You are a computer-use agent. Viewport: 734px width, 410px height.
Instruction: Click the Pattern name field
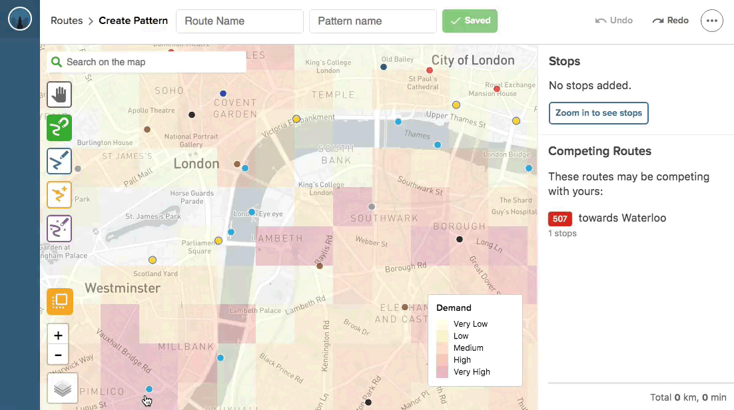tap(372, 21)
